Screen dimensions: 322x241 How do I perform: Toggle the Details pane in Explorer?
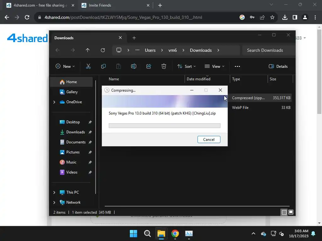pyautogui.click(x=278, y=67)
